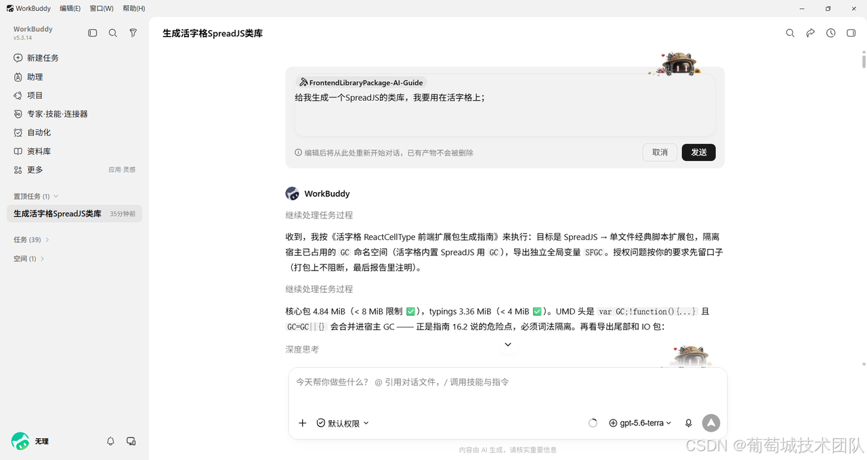The height and width of the screenshot is (460, 867).
Task: Minimize the WorkBuddy window
Action: click(802, 8)
